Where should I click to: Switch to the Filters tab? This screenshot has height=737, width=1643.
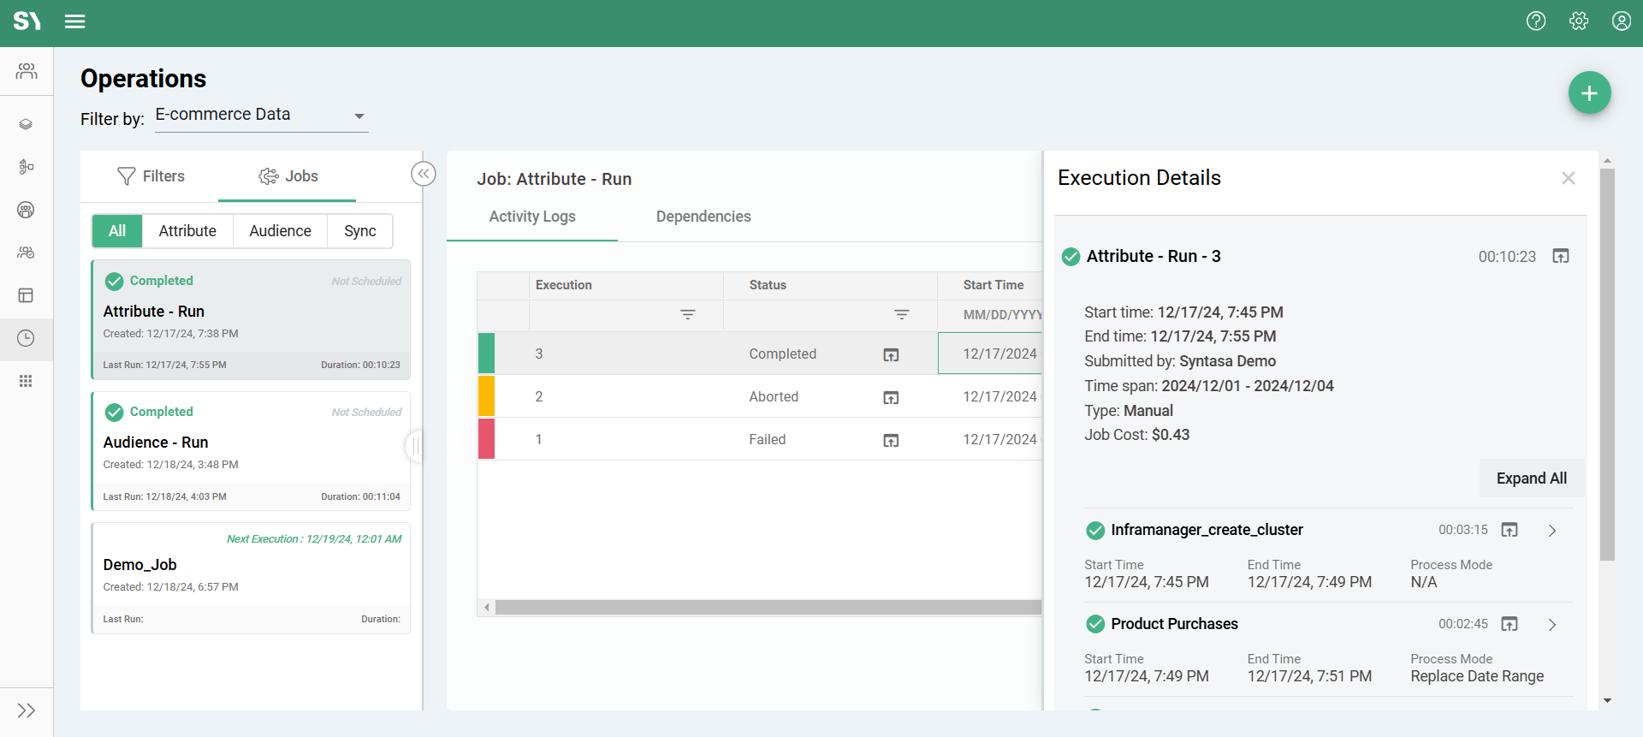(x=151, y=176)
